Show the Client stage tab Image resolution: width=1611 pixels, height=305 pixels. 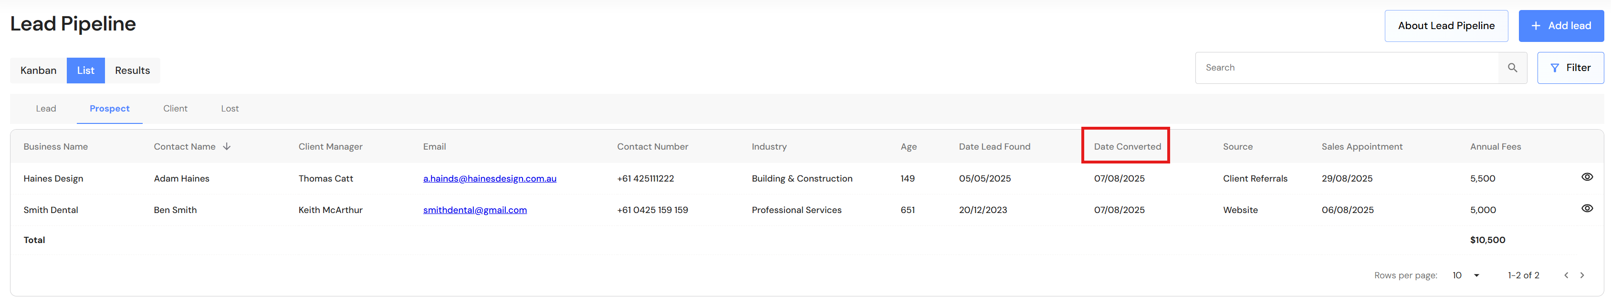point(175,109)
